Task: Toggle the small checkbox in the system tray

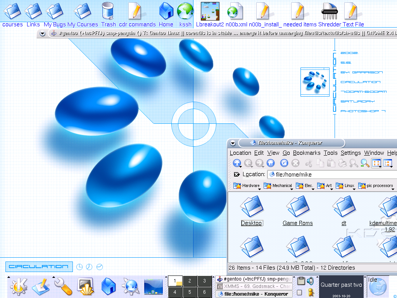Action: pyautogui.click(x=299, y=293)
